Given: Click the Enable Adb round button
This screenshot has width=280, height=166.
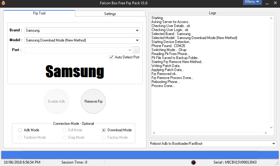Looking at the screenshot, I should 57,101.
